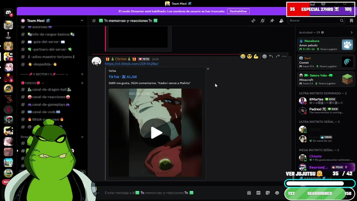The height and width of the screenshot is (201, 357).
Task: Open Discord direct messages home icon
Action: coord(8,13)
